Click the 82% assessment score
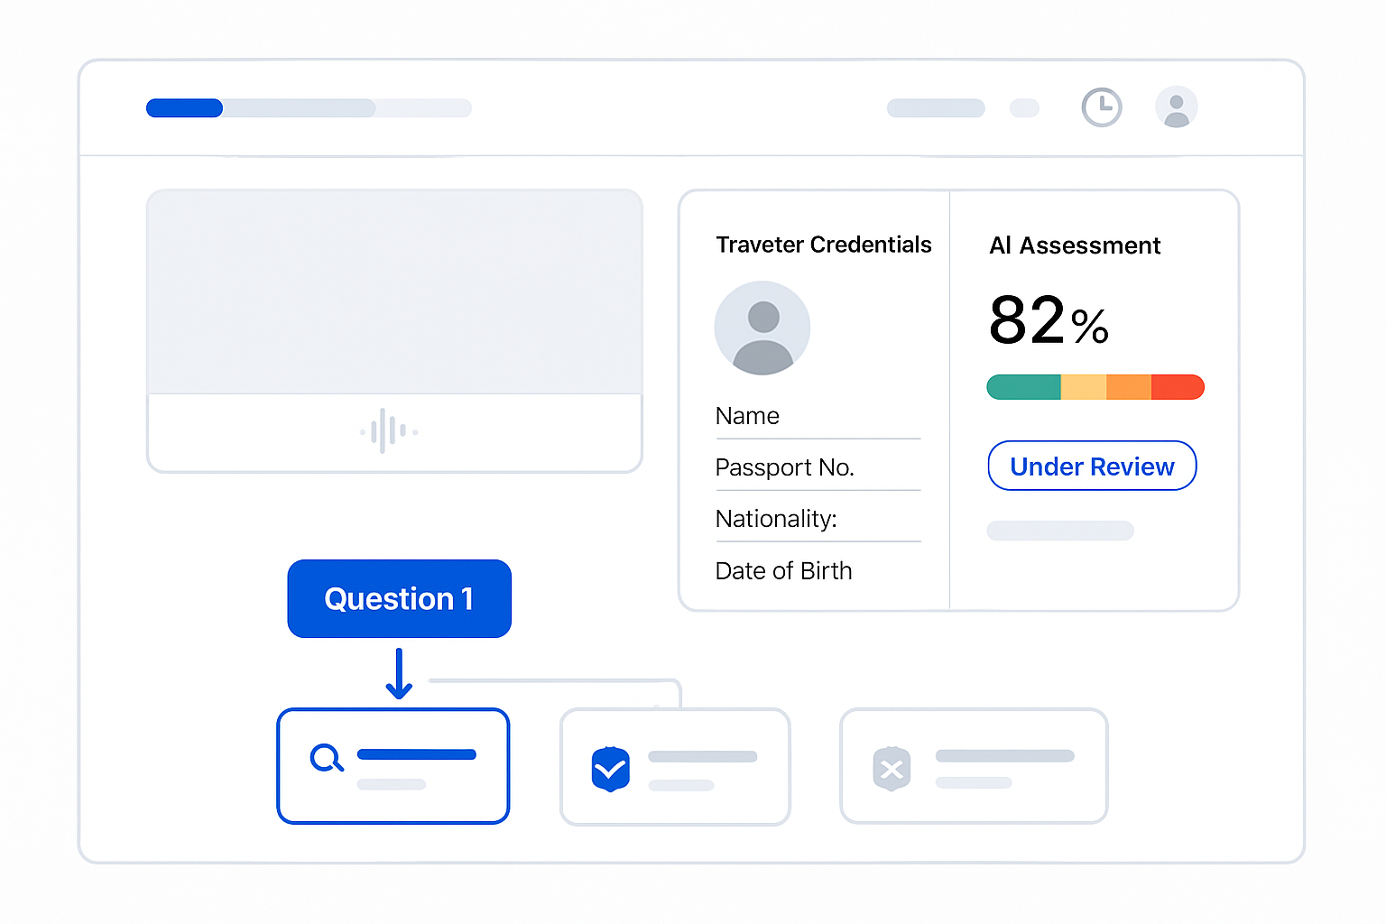The width and height of the screenshot is (1386, 924). coord(1049,321)
